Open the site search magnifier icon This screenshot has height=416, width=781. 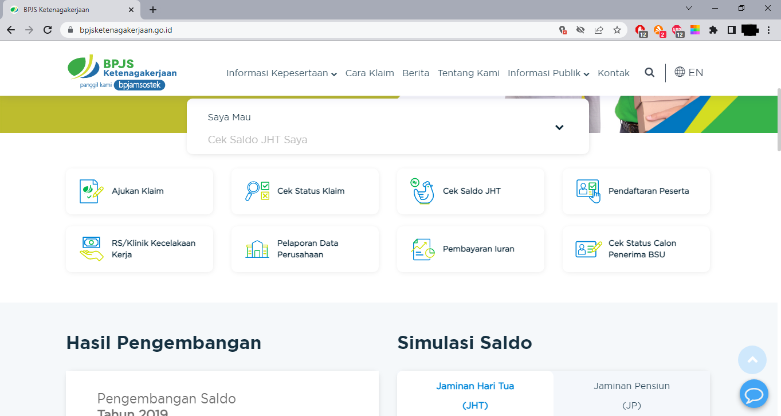click(x=649, y=72)
